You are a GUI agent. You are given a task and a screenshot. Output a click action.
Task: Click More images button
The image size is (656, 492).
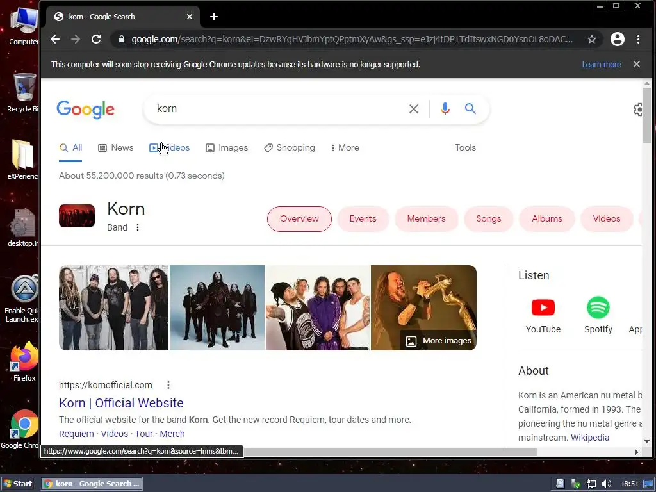(438, 341)
